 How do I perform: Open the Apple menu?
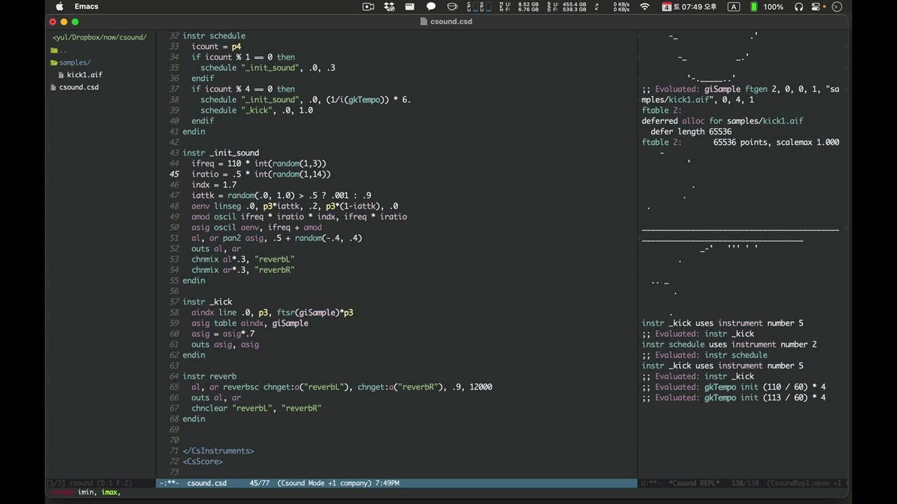point(60,7)
